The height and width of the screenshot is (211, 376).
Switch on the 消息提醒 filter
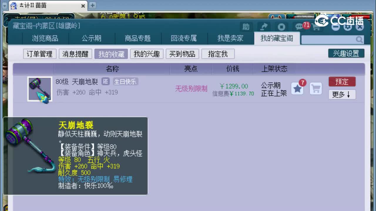[75, 54]
